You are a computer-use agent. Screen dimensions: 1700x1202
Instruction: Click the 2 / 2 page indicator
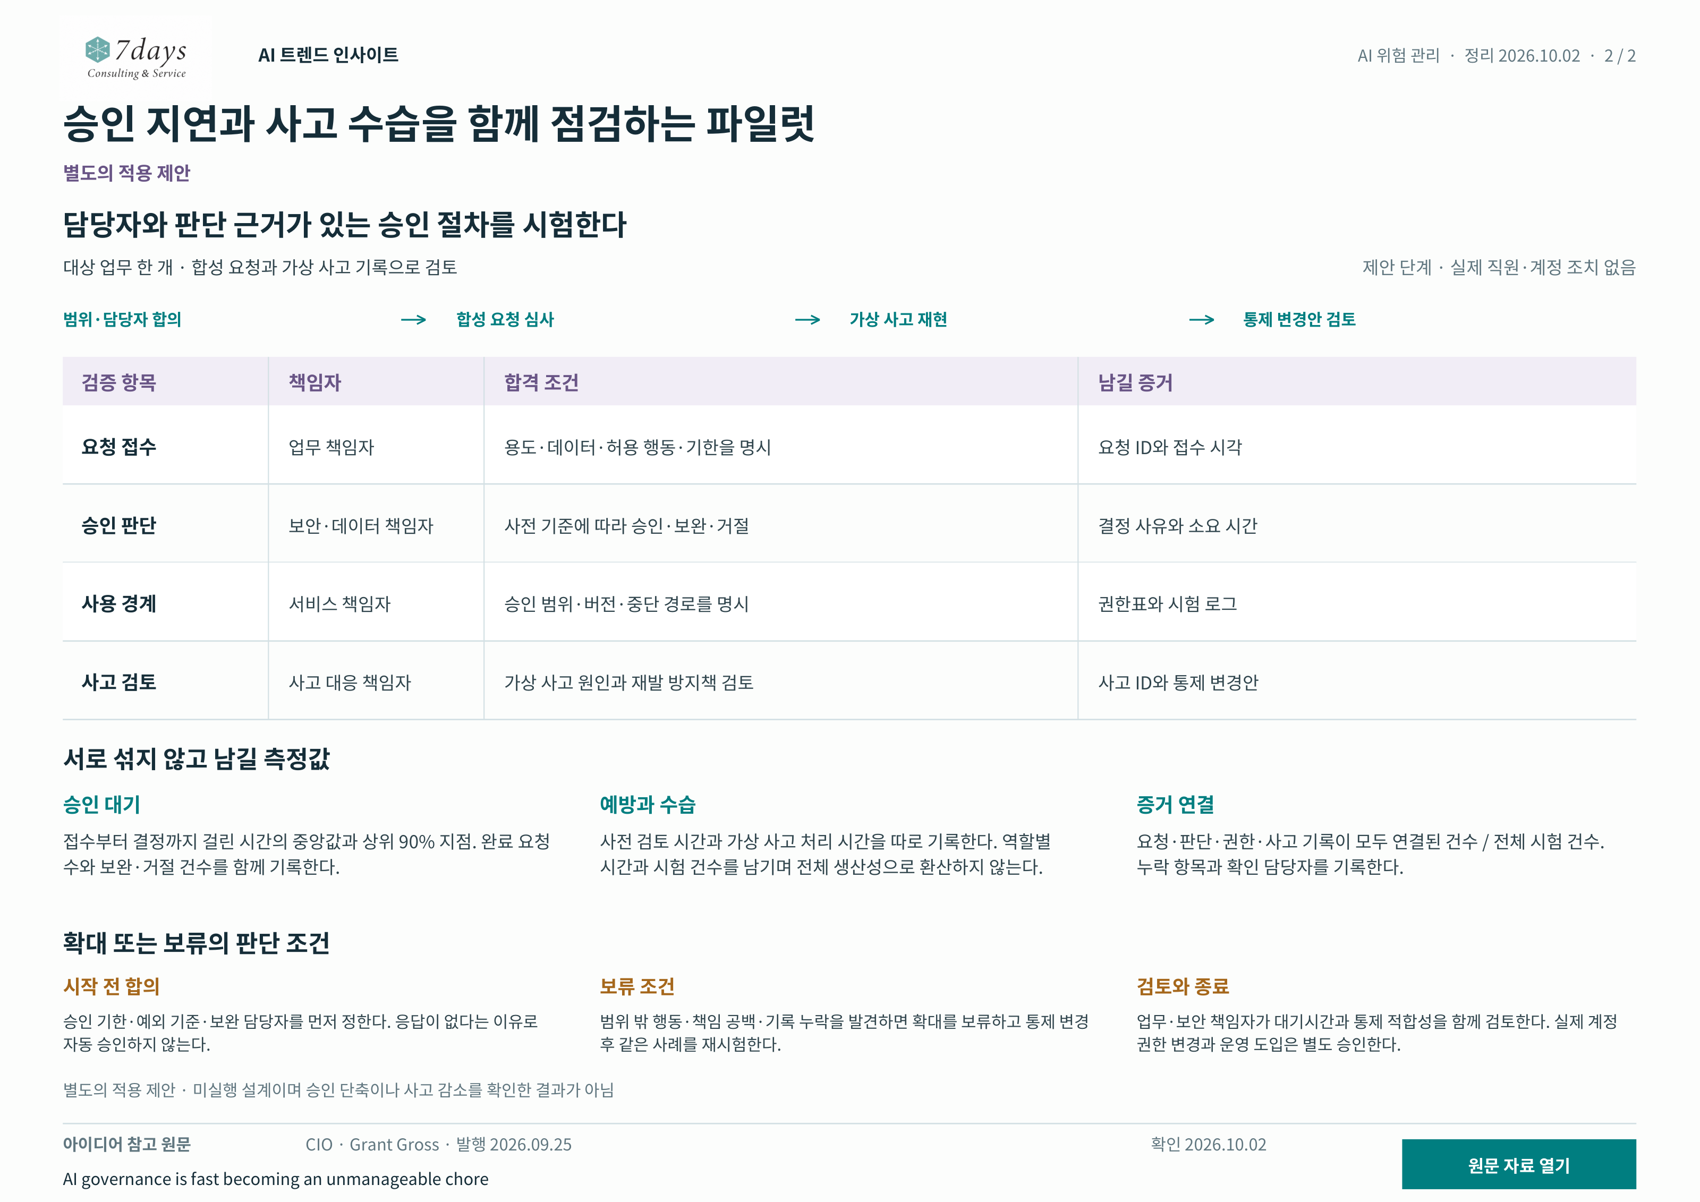tap(1620, 56)
